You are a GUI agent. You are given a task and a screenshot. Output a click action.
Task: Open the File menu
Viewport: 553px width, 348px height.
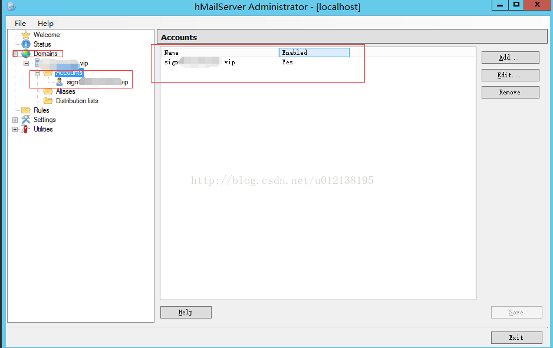(20, 23)
